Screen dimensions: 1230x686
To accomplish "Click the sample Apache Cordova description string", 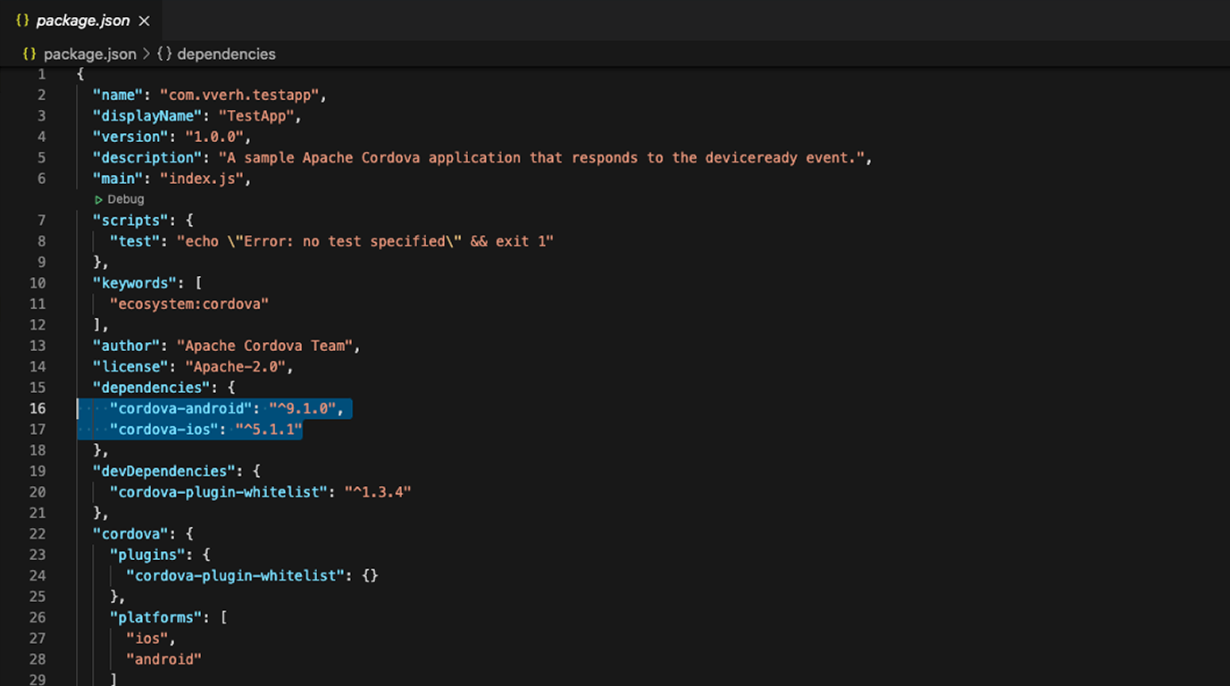I will click(x=540, y=157).
